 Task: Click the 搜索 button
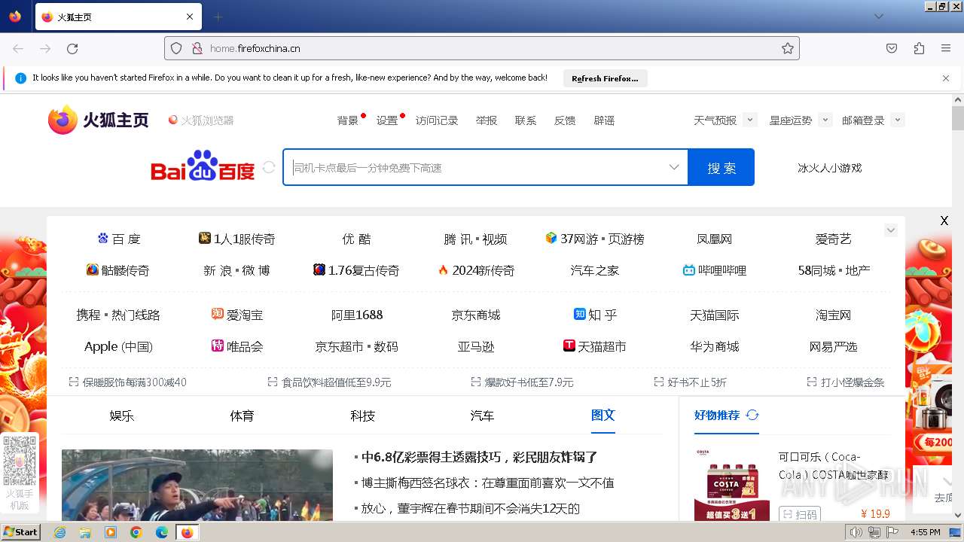721,167
